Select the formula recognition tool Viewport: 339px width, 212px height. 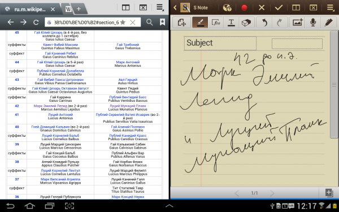216,23
